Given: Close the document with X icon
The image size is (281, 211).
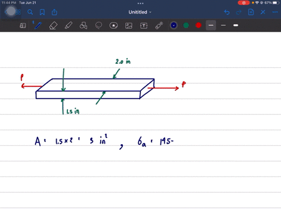Looking at the screenshot, I should pos(263,12).
